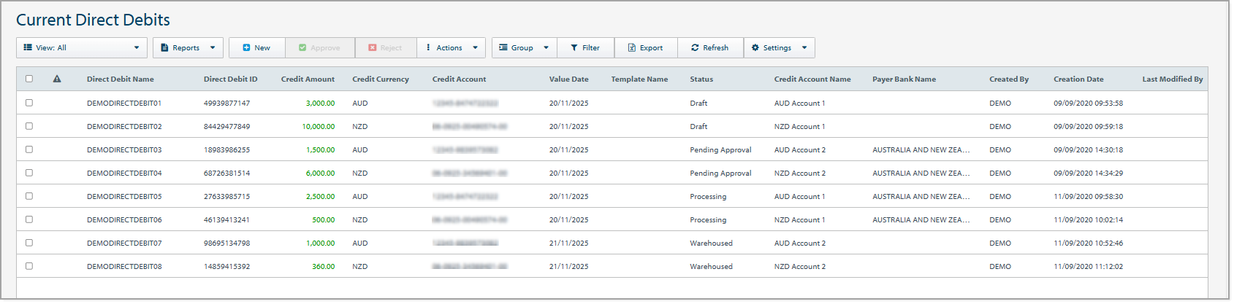Click the warning triangle column header icon
This screenshot has width=1234, height=304.
click(57, 79)
